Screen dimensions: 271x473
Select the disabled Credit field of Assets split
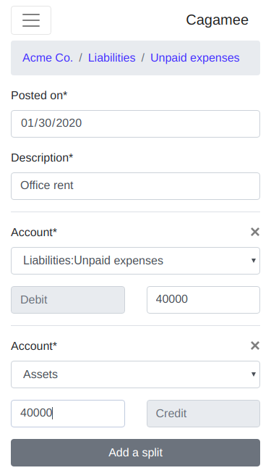click(x=203, y=414)
